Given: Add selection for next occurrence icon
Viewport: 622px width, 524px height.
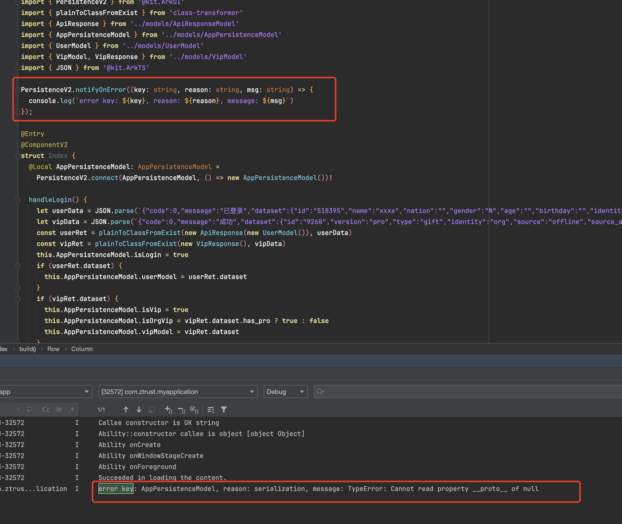Looking at the screenshot, I should coord(169,410).
